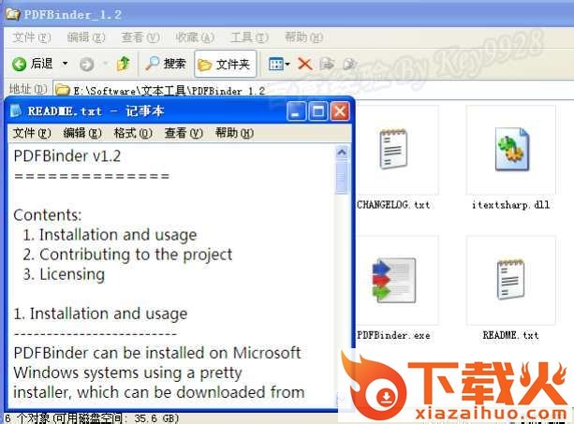Click the Notepad vertical scrollbar thumb
This screenshot has width=574, height=424.
coord(342,178)
